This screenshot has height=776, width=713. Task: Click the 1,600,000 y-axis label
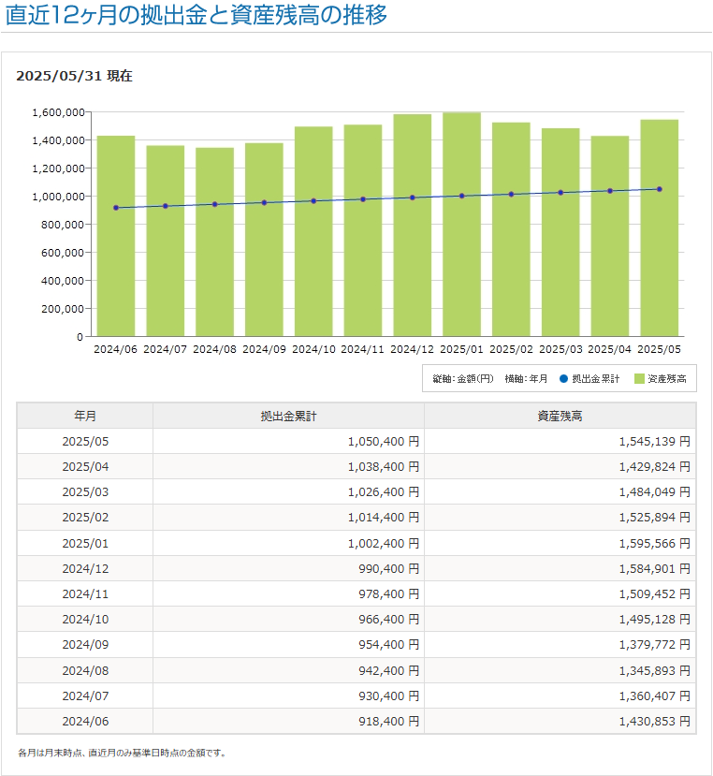(58, 112)
